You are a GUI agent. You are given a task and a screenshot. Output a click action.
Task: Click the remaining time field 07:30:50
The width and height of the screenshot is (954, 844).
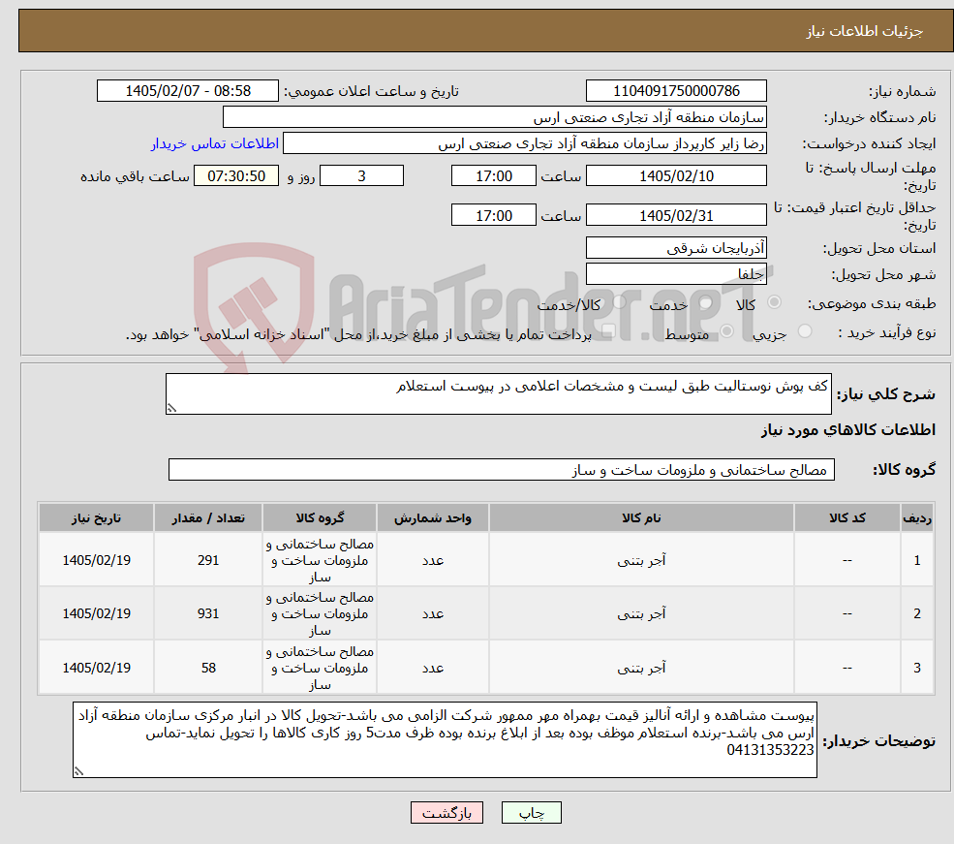tap(236, 175)
